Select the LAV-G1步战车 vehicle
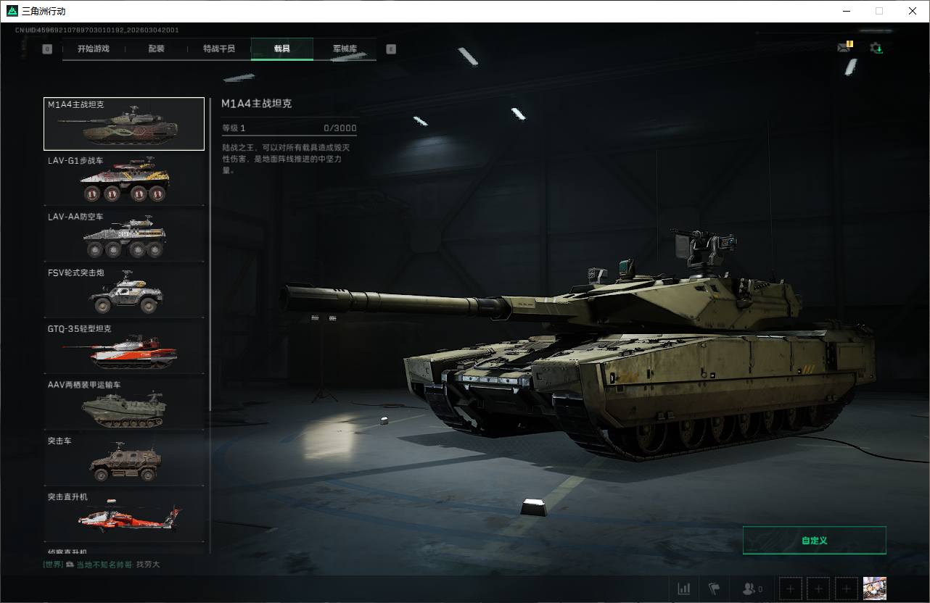This screenshot has width=930, height=603. click(124, 179)
